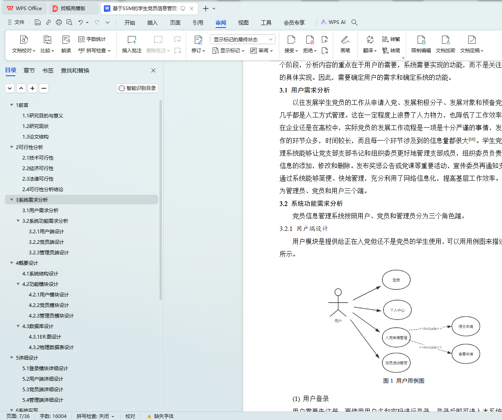Screen dimensions: 502x420
Task: Click the save icon in quick toolbar
Action: (x=38, y=22)
